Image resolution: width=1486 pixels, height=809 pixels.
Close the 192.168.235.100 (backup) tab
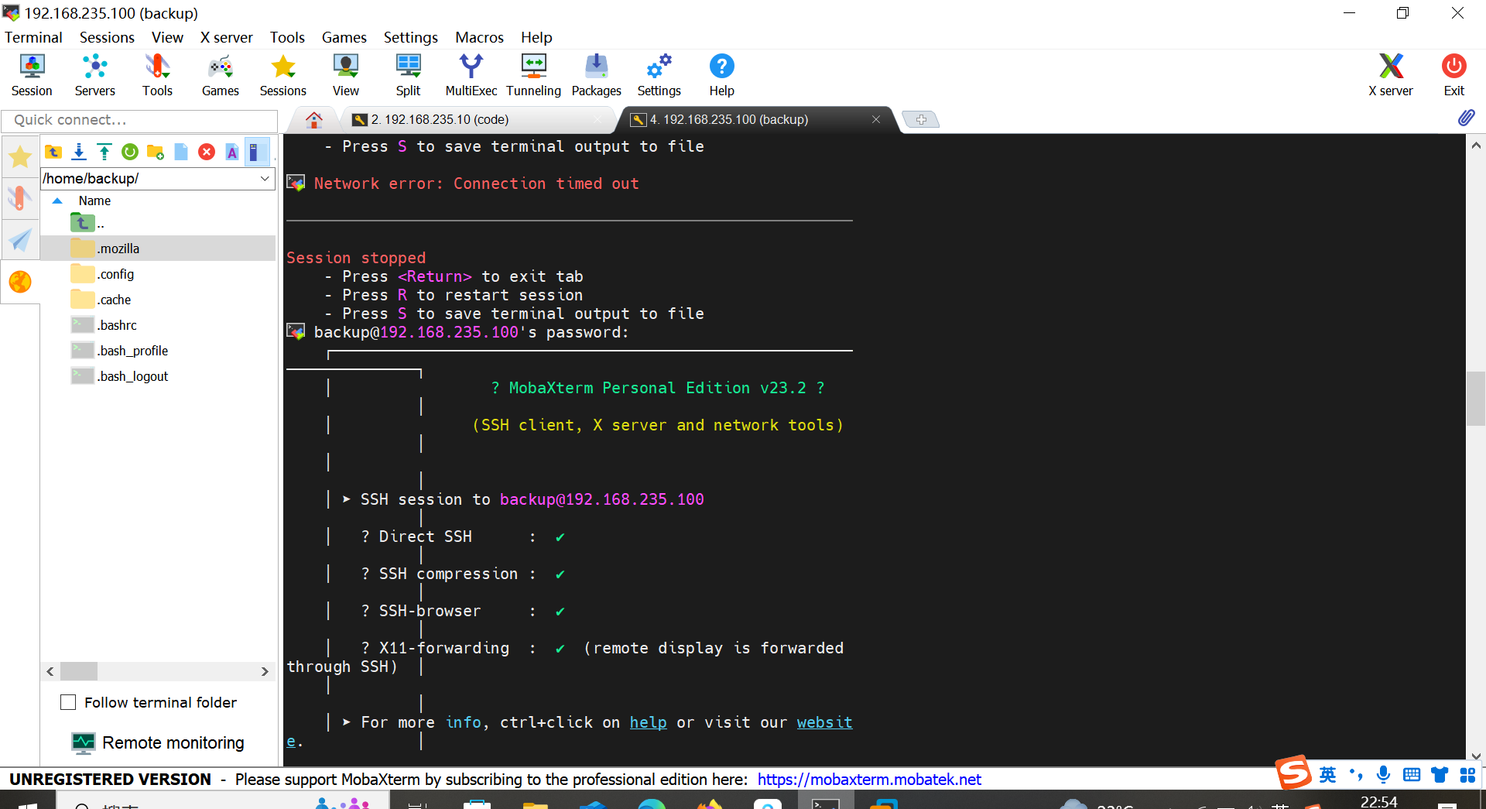tap(876, 119)
